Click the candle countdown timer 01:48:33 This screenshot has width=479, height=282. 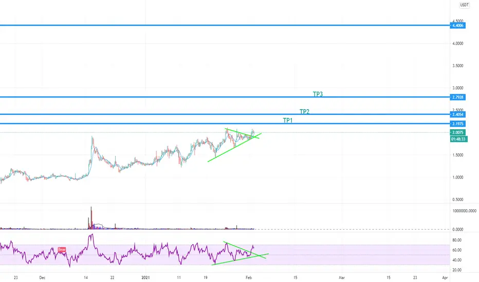(x=458, y=139)
